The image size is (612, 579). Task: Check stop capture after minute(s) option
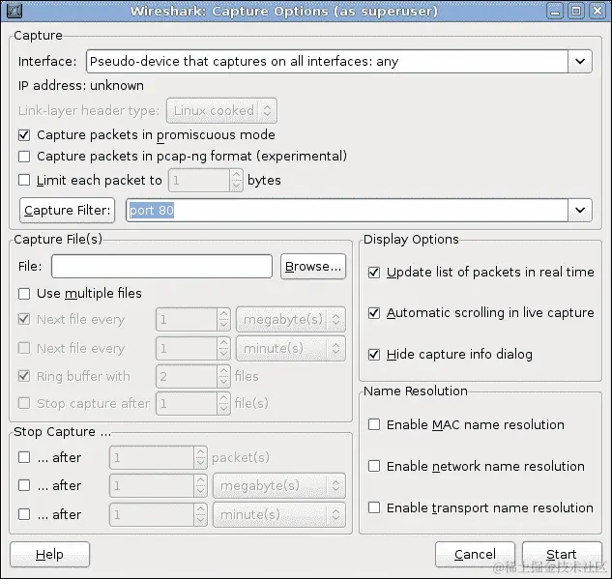24,514
